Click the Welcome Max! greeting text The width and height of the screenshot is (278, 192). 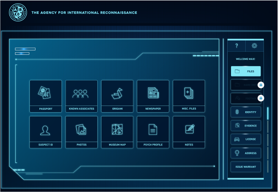[x=245, y=59]
